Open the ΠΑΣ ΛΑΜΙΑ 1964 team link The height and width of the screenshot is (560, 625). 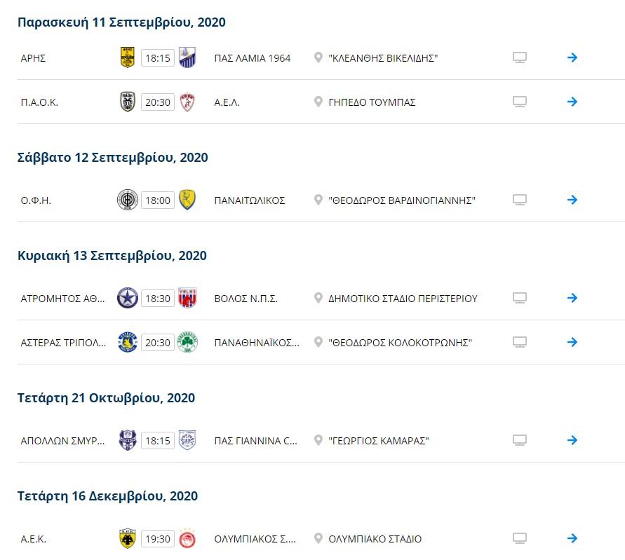click(x=253, y=58)
